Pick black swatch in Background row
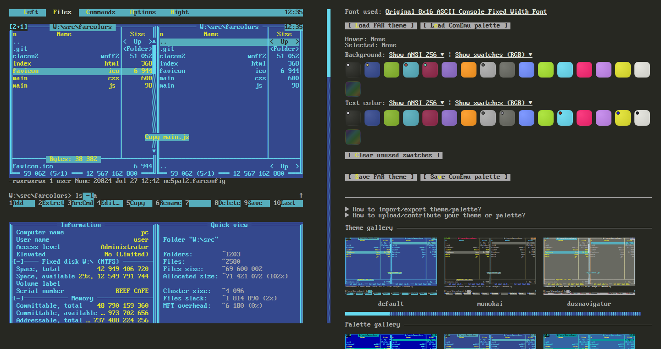 pos(353,70)
